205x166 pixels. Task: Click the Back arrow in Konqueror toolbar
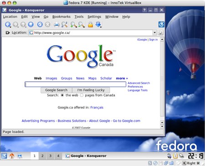point(8,24)
